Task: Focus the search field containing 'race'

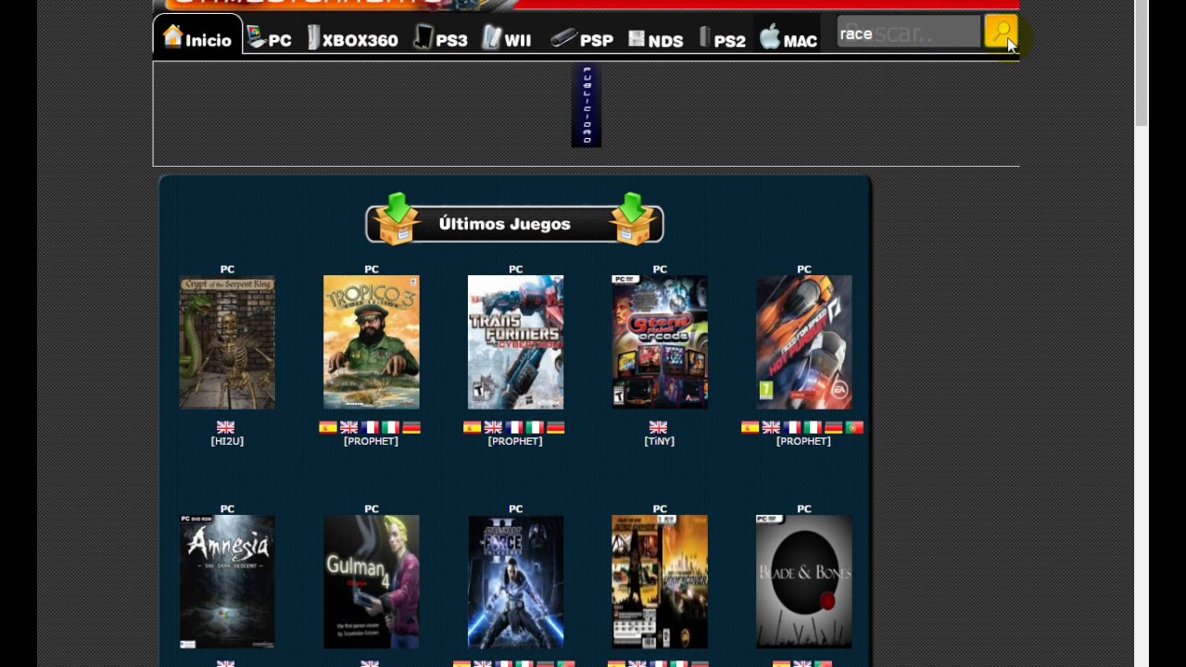Action: 908,33
